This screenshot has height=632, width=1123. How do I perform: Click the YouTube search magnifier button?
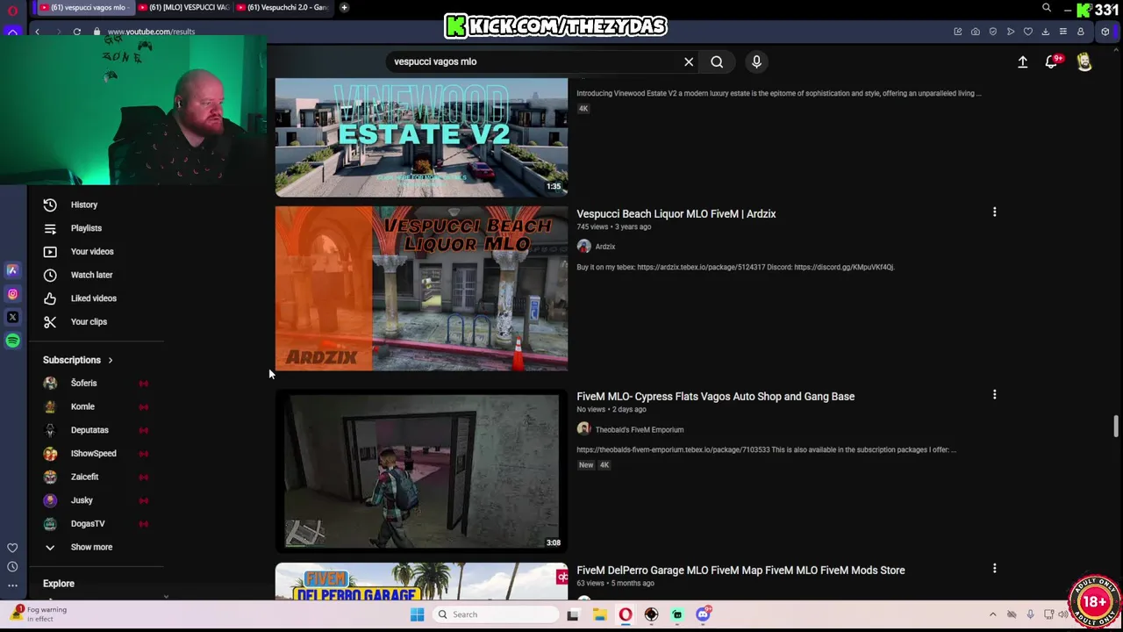coord(717,61)
